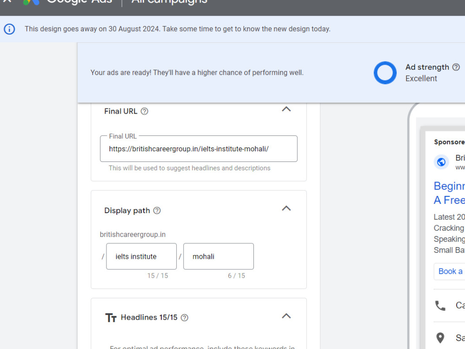Viewport: 465px width, 349px height.
Task: Click the design change notice text
Action: (177, 29)
